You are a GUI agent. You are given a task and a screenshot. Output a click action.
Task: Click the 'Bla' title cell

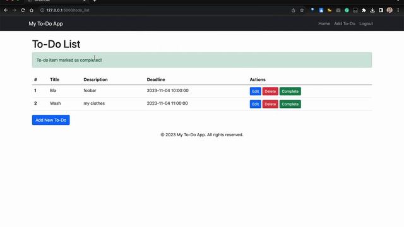53,91
